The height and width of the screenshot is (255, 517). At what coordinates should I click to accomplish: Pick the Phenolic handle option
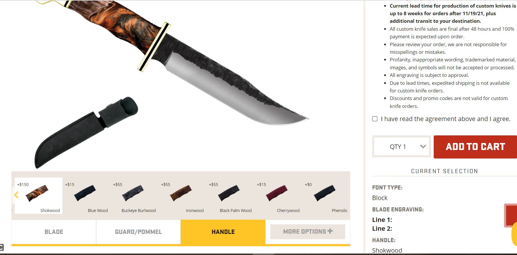coord(326,196)
